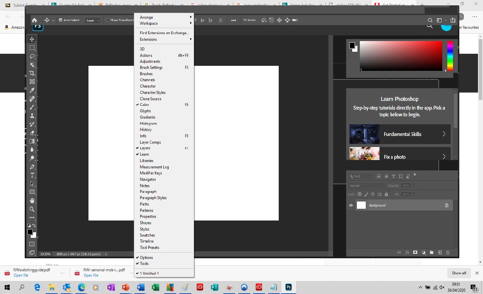Choose Timeline in the Window menu
Image resolution: width=483 pixels, height=294 pixels.
coord(147,241)
